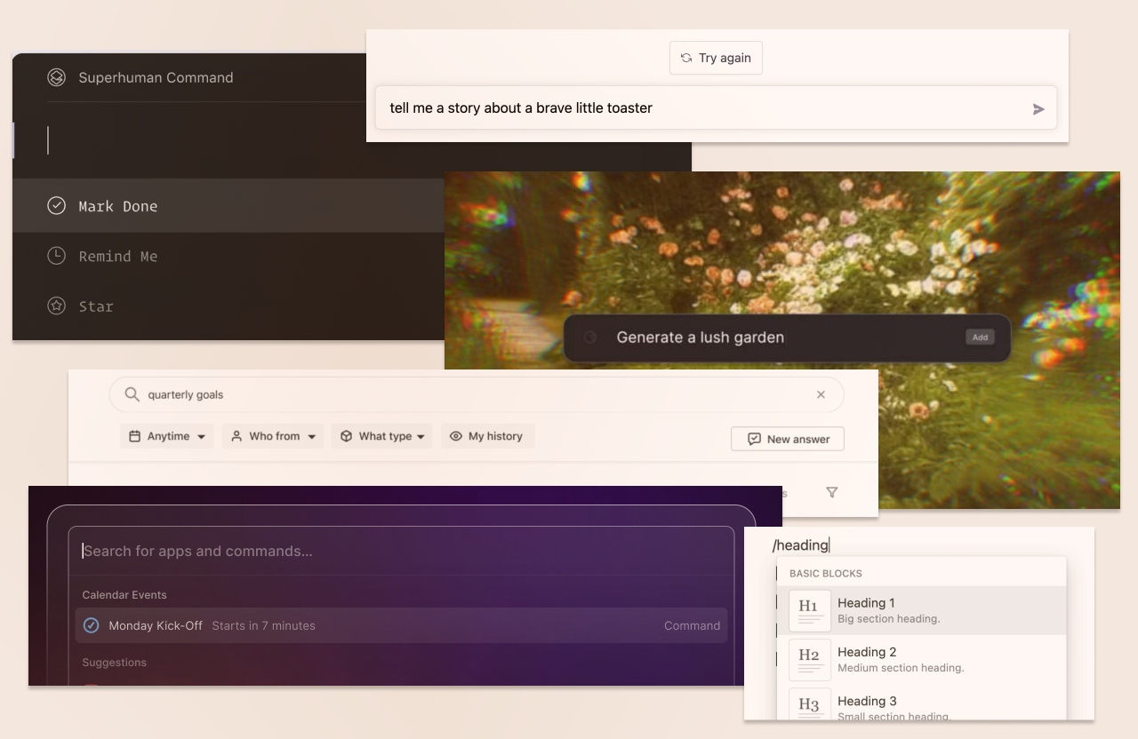Click the magnifying glass in the quarterly goals search
Screen dimensions: 1138x739
tap(131, 393)
